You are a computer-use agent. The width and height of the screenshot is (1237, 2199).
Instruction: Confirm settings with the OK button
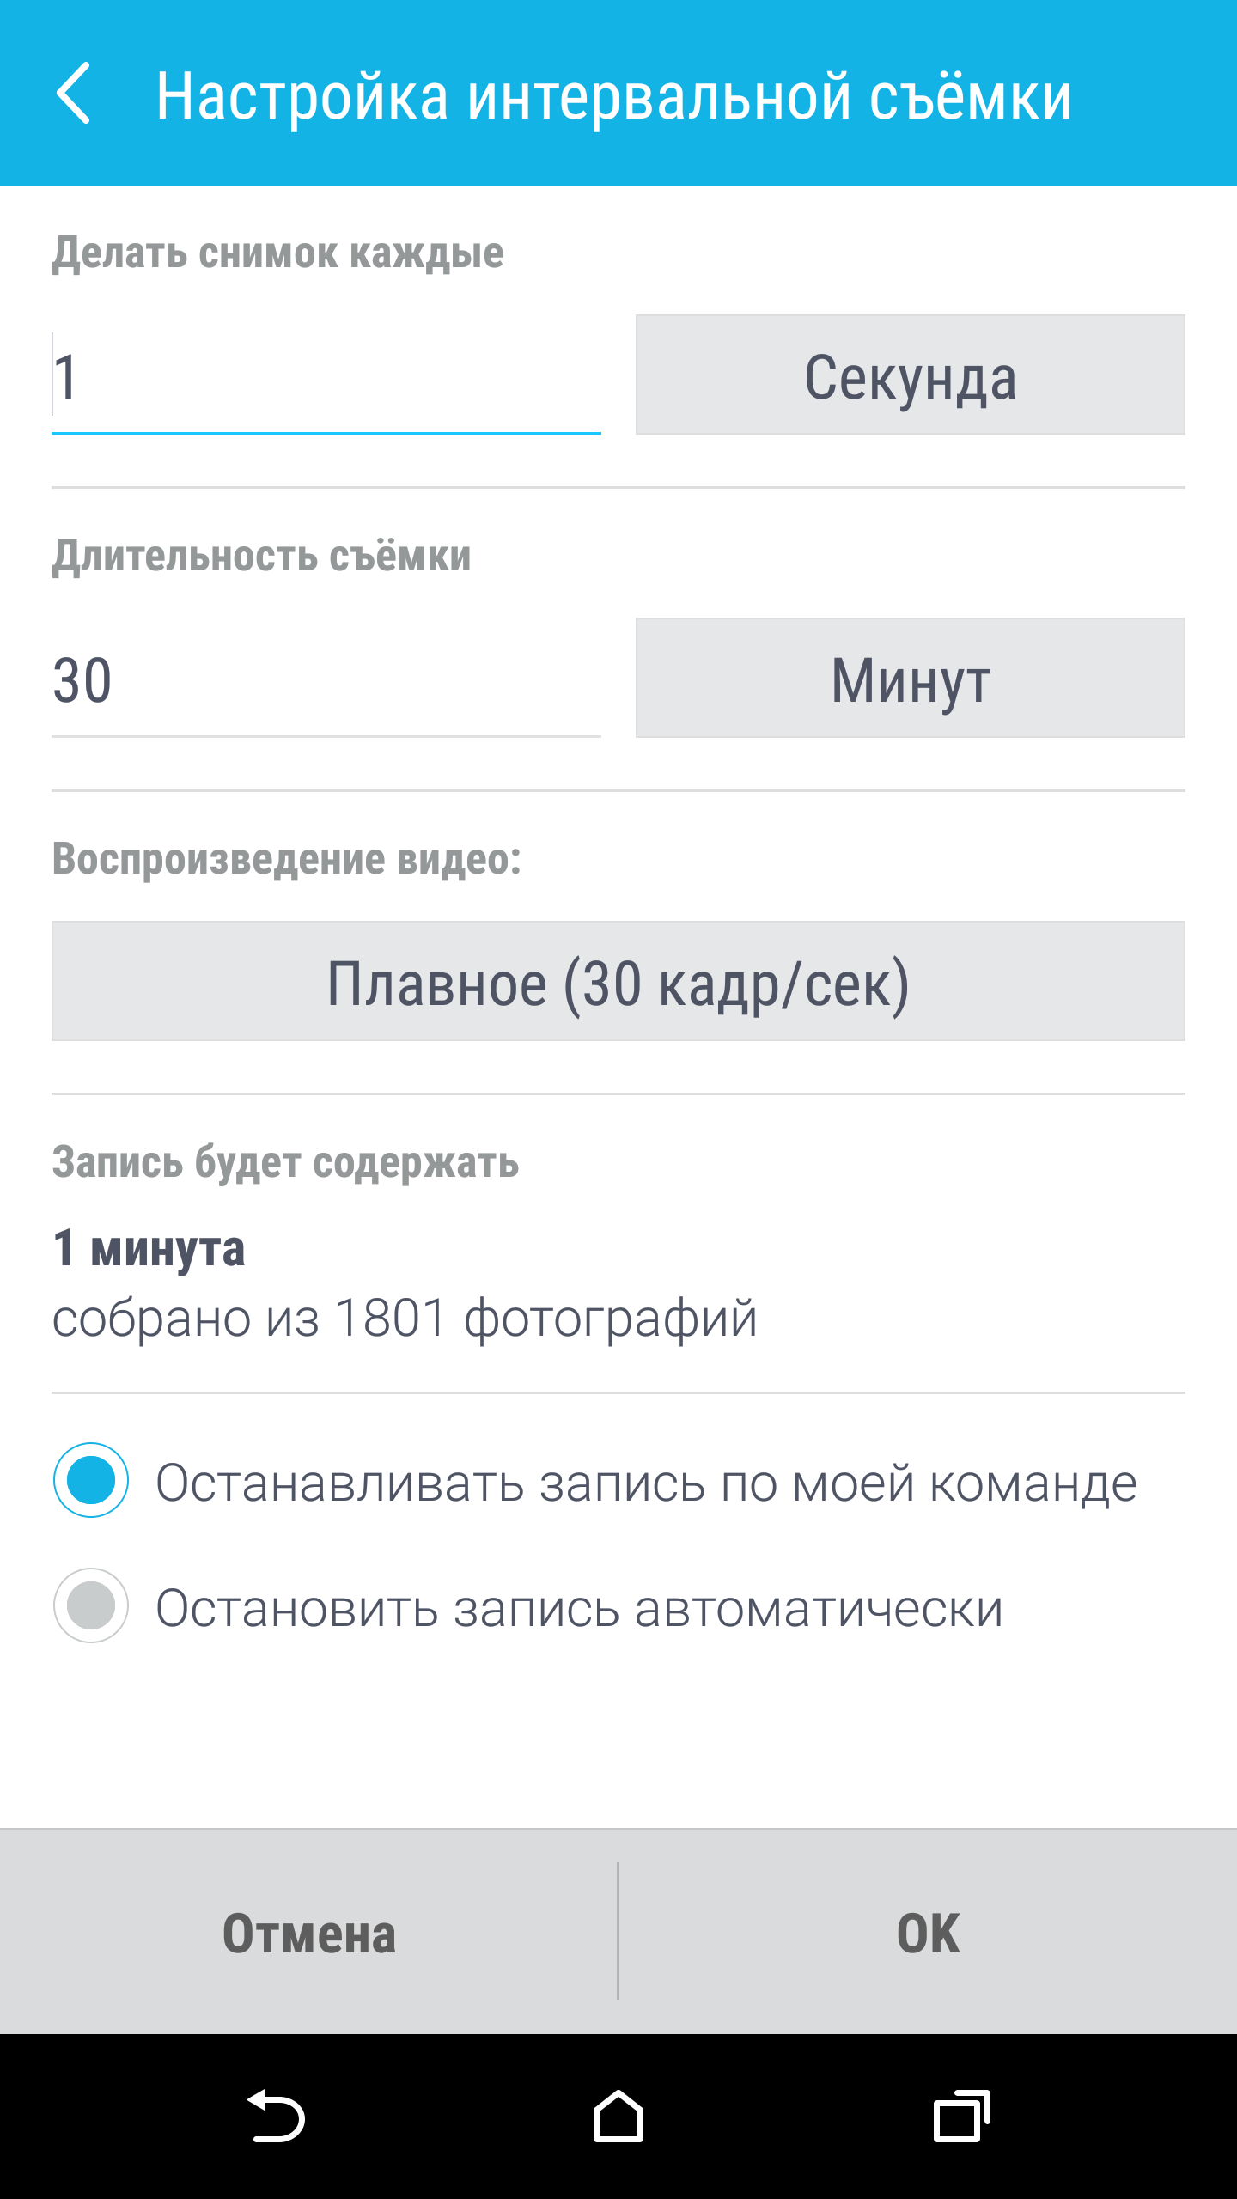coord(928,1934)
